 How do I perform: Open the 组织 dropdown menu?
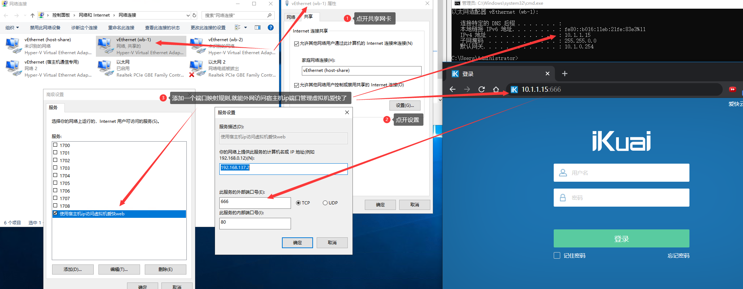[x=12, y=27]
